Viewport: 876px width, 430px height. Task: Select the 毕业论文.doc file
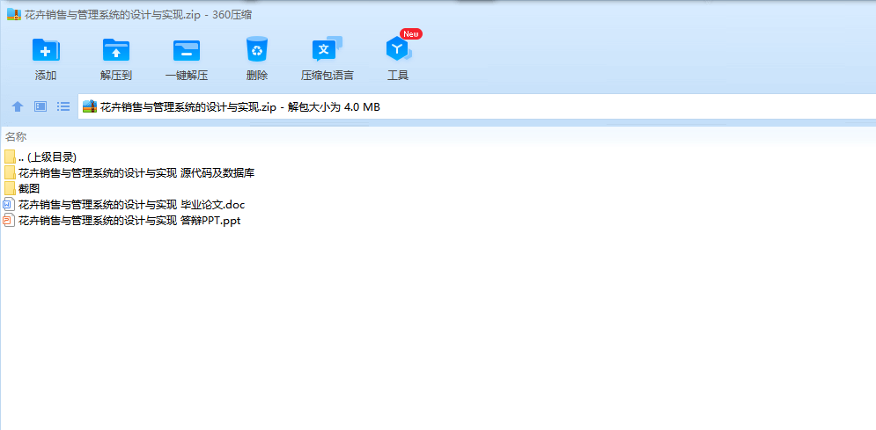coord(125,205)
